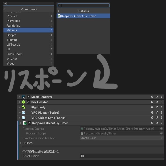Add Respawn Object By Timer from Satania list
This screenshot has height=166, width=166.
coord(83,16)
